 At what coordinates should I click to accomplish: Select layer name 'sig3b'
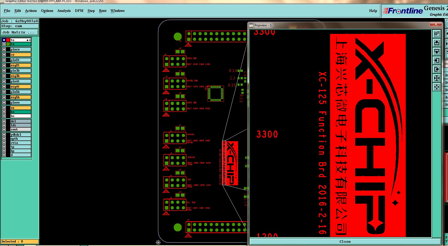20,76
